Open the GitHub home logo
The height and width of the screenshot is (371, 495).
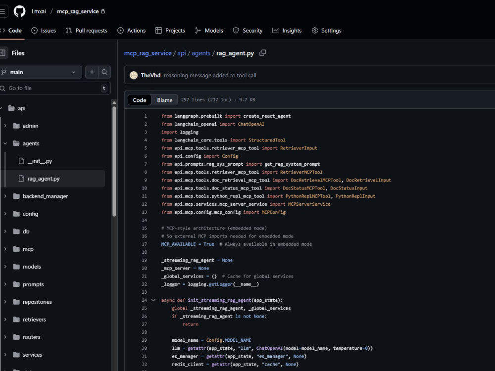tap(20, 11)
